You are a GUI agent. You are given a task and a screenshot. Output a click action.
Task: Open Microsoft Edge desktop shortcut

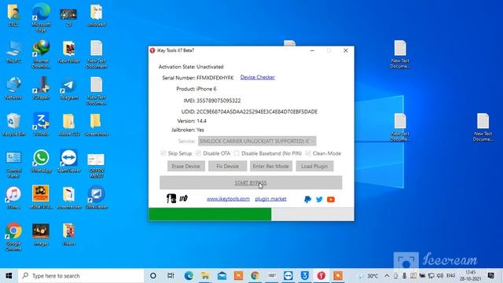(x=41, y=17)
